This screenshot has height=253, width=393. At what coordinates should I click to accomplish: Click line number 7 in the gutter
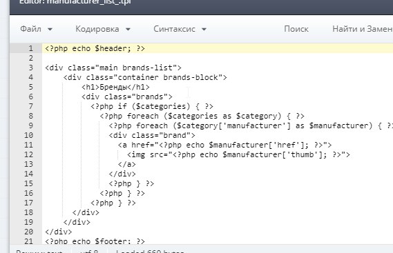30,106
